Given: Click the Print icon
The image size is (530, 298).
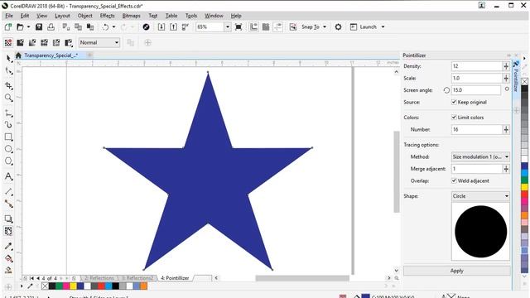Looking at the screenshot, I should click(x=51, y=27).
